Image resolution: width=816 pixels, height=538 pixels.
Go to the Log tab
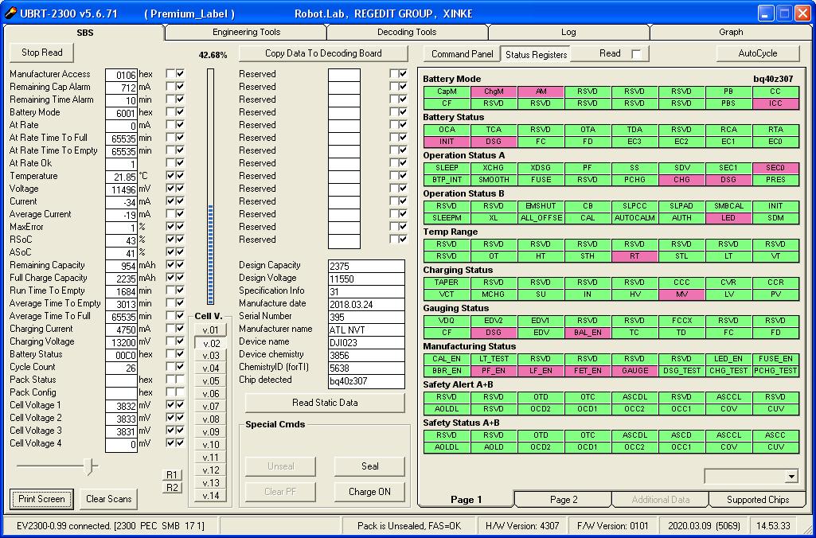[x=568, y=33]
